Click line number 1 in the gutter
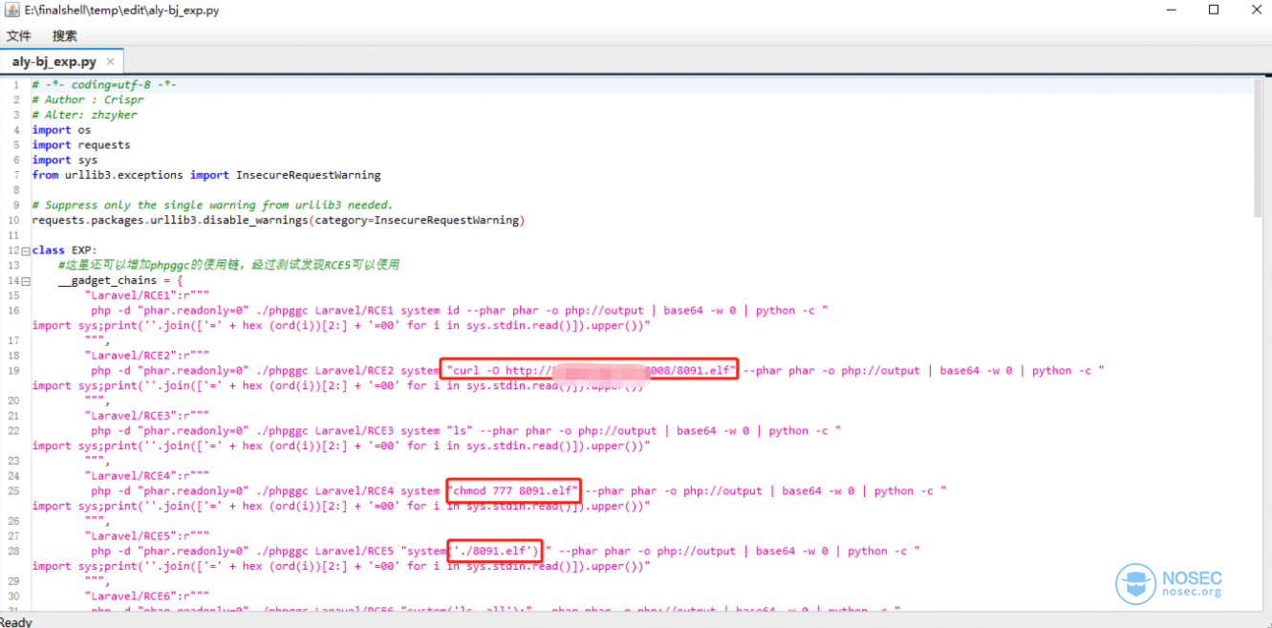Viewport: 1272px width, 628px height. point(16,85)
